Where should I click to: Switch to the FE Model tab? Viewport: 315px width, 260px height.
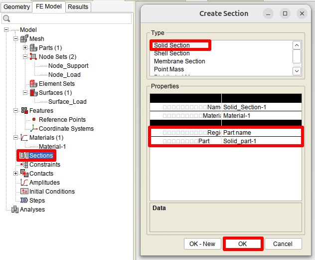(x=49, y=6)
